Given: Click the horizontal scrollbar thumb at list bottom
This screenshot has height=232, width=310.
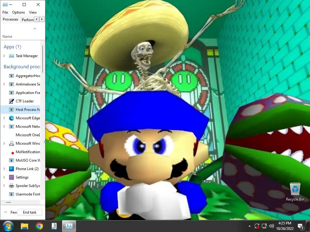Looking at the screenshot, I should tap(8, 202).
